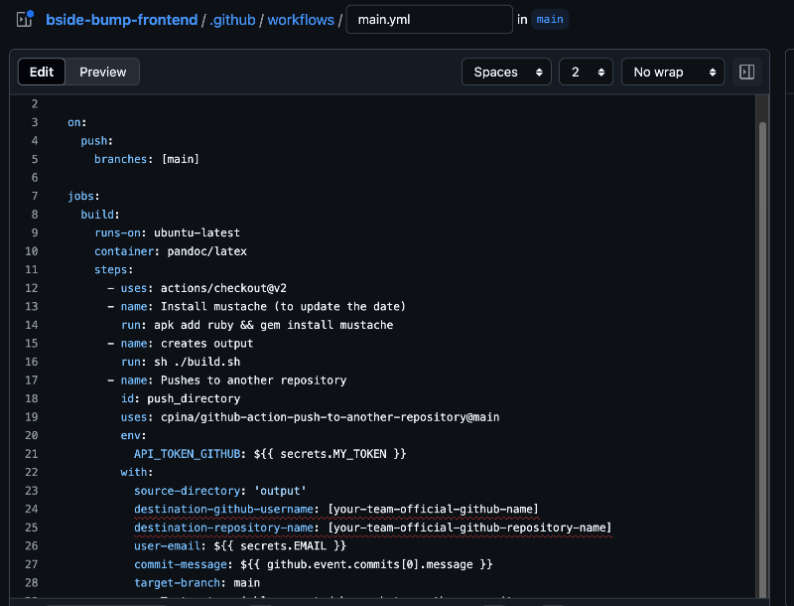
Task: Click the main.yml filename input field
Action: click(x=430, y=20)
